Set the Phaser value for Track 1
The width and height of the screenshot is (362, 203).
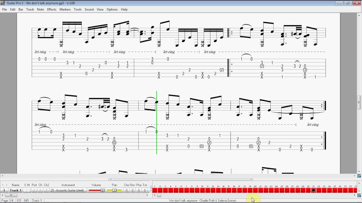coord(139,190)
